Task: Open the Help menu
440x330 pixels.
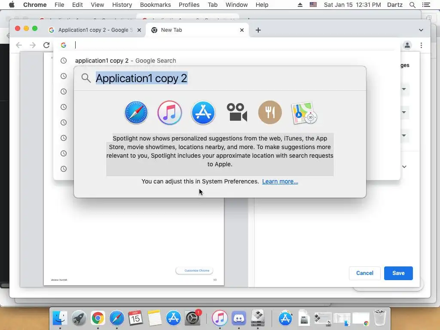Action: [262, 5]
